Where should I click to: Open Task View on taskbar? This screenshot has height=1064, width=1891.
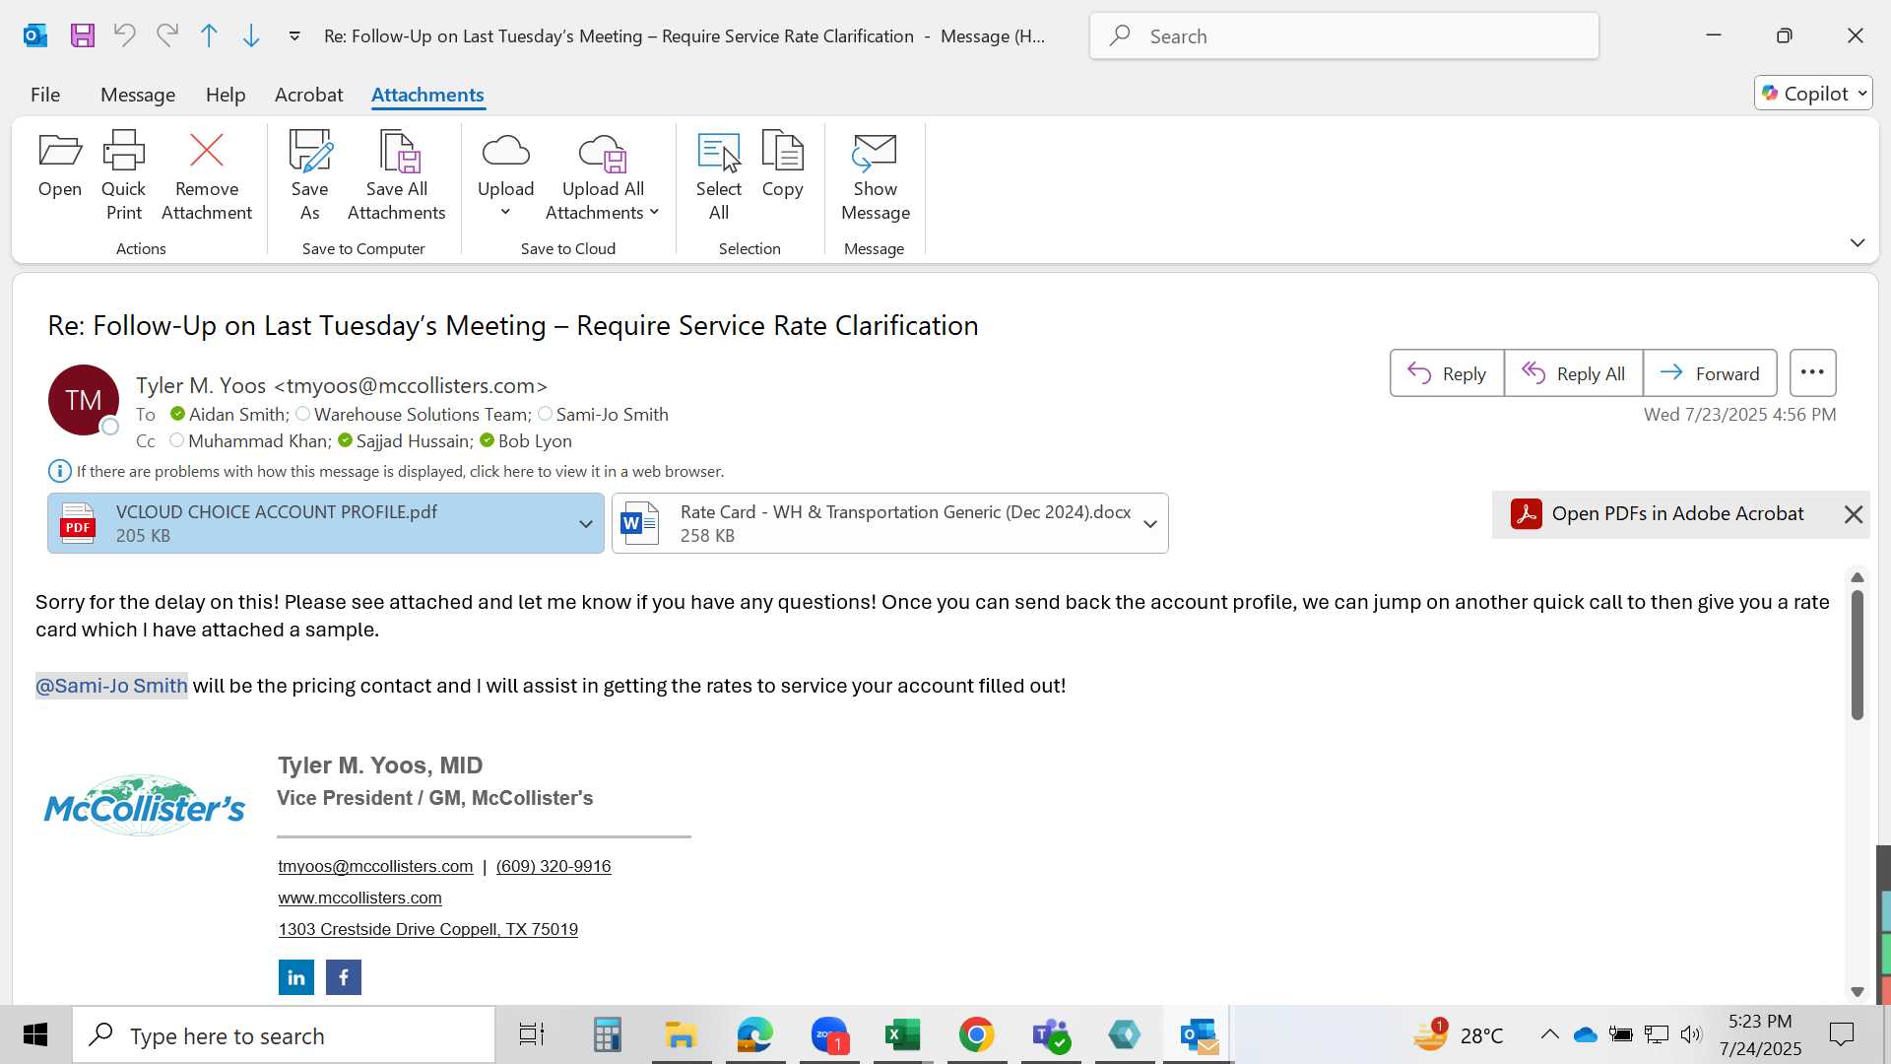pyautogui.click(x=532, y=1035)
